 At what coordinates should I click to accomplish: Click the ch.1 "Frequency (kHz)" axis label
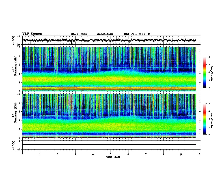coord(16,66)
